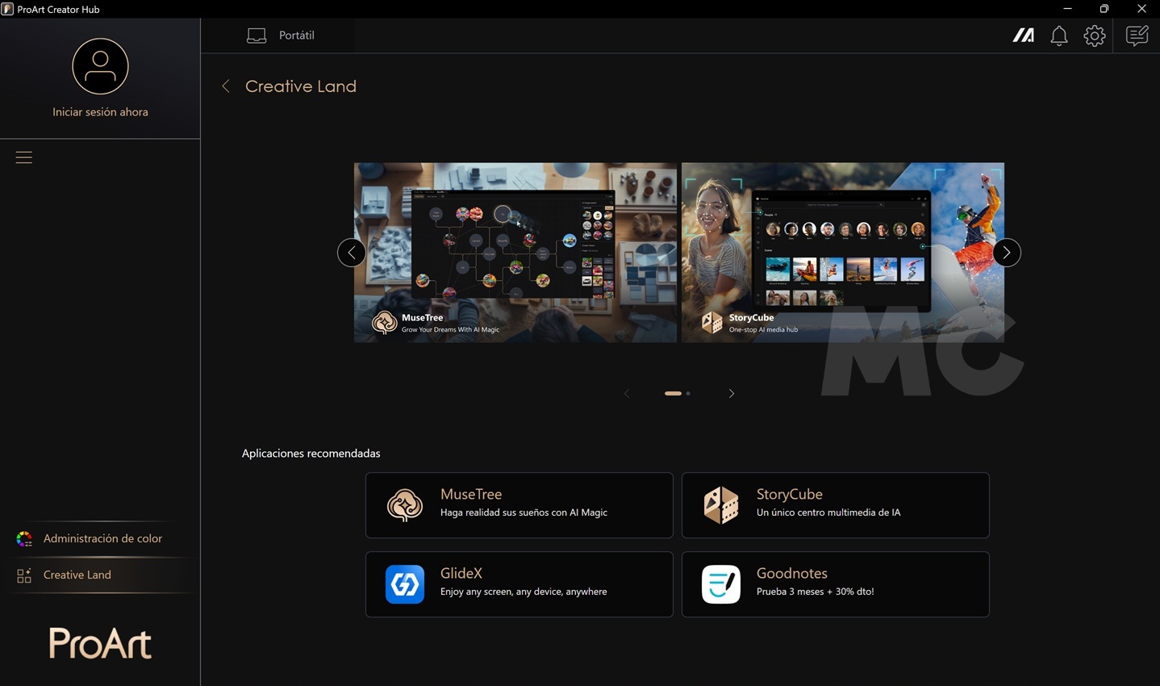1160x686 pixels.
Task: Click the ProArt Creator Hub title bar icon
Action: point(7,9)
